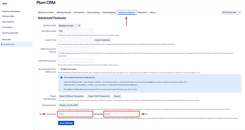
Task: Click Resync Jira To CRM button
Action: (69, 105)
